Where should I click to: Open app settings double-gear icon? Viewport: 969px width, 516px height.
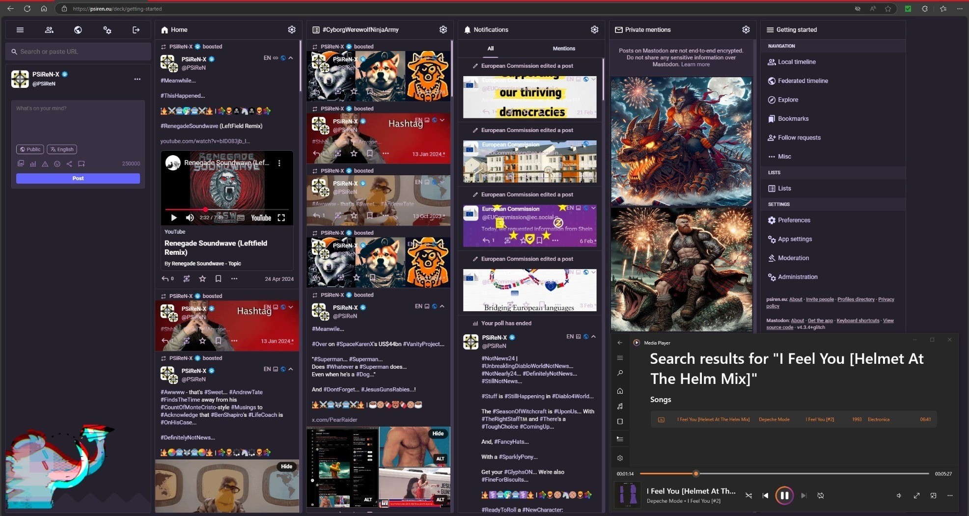pos(107,30)
